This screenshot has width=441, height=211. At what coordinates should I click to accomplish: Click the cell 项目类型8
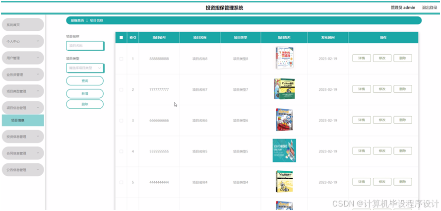point(241,59)
